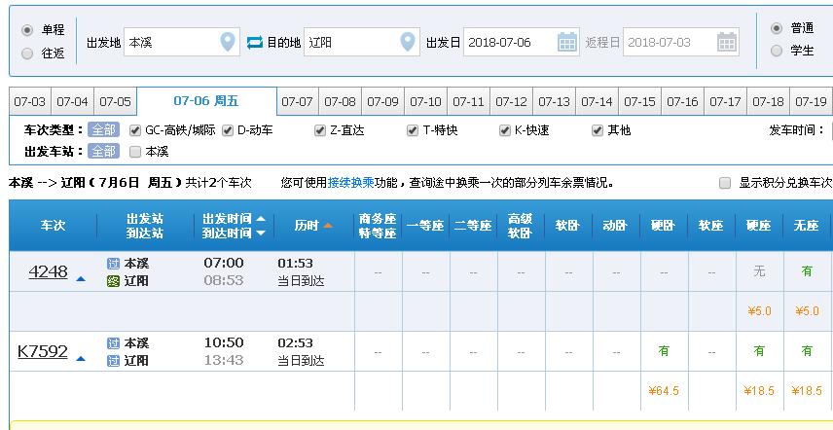833x430 pixels.
Task: Click 无 under 硬座 for train 4248
Action: (759, 271)
